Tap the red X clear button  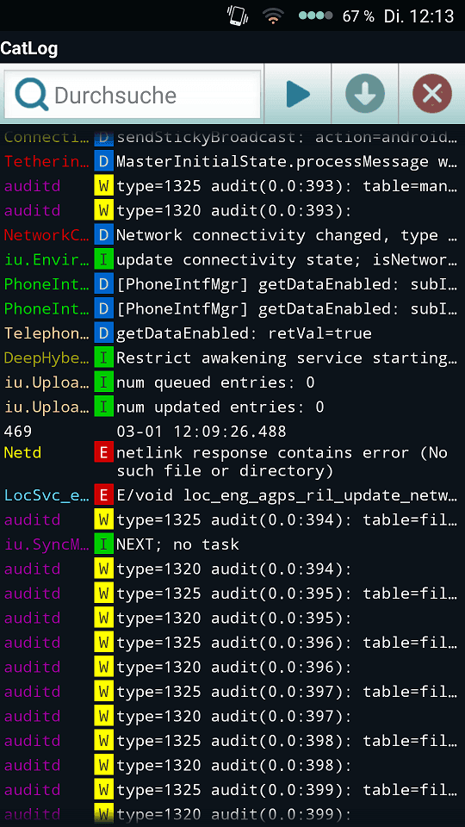coord(431,94)
